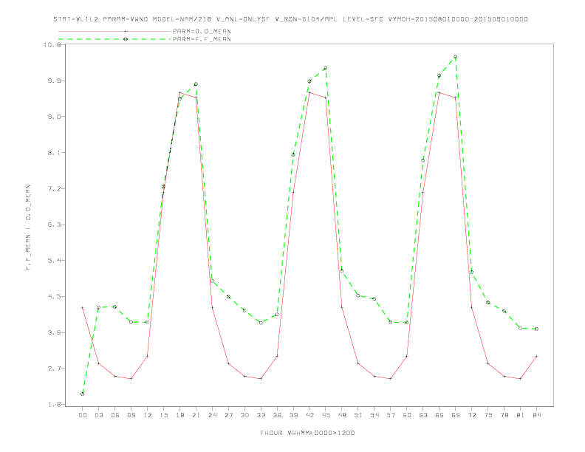Click x-axis hour label 24
Viewport: 585px width, 452px height.
point(212,415)
